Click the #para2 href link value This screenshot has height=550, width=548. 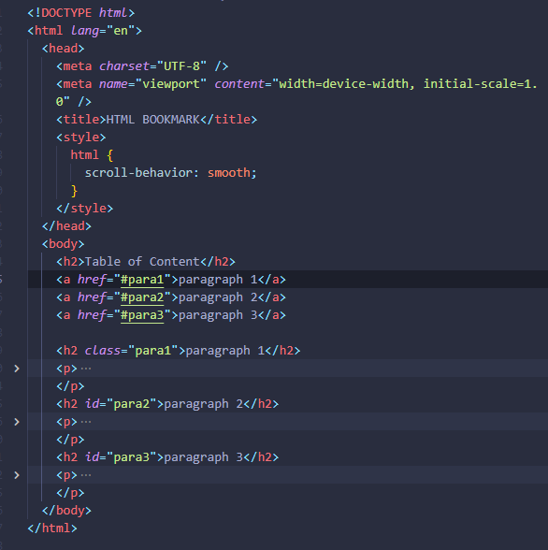(142, 297)
